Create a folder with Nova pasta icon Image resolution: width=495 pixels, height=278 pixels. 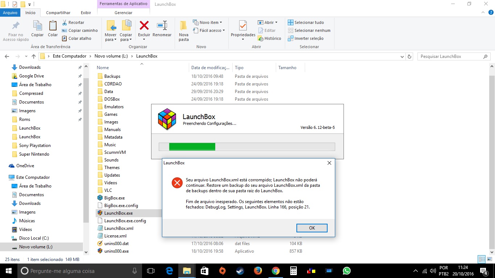pos(184,25)
